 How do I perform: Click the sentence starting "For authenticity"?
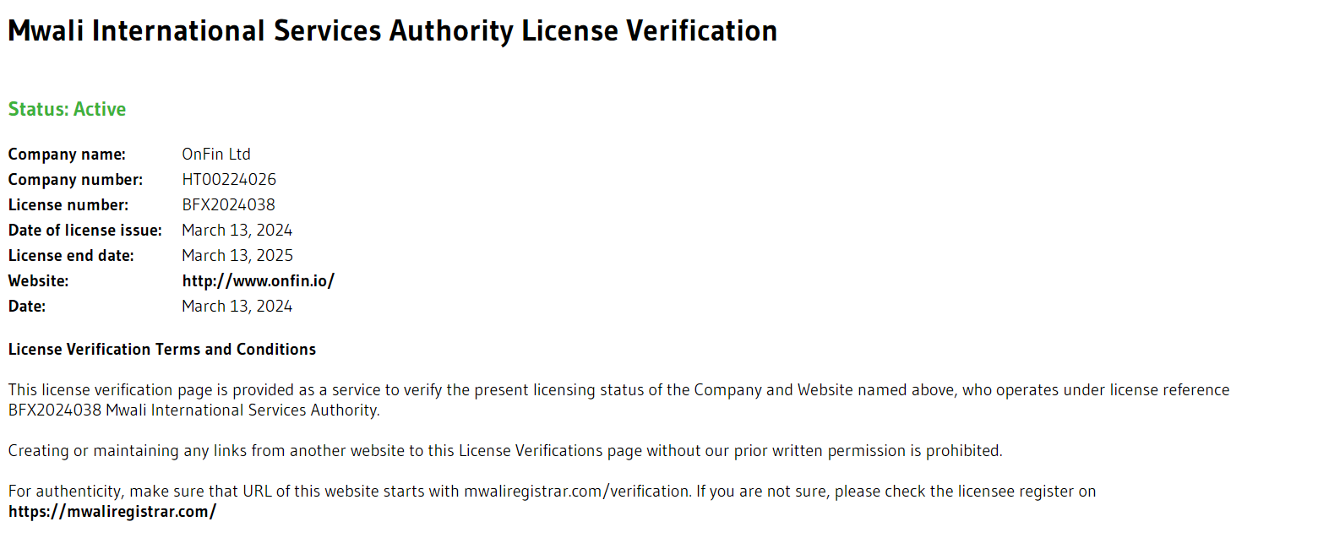click(552, 492)
